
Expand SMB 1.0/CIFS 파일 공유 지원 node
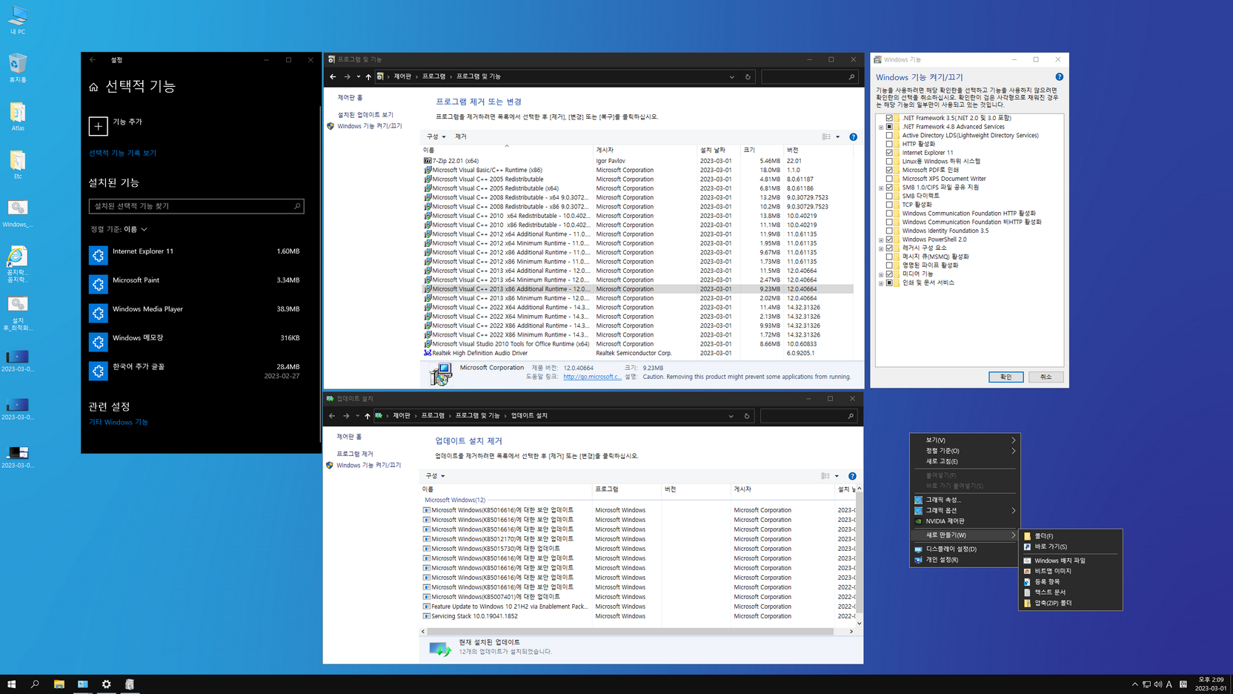coord(881,188)
